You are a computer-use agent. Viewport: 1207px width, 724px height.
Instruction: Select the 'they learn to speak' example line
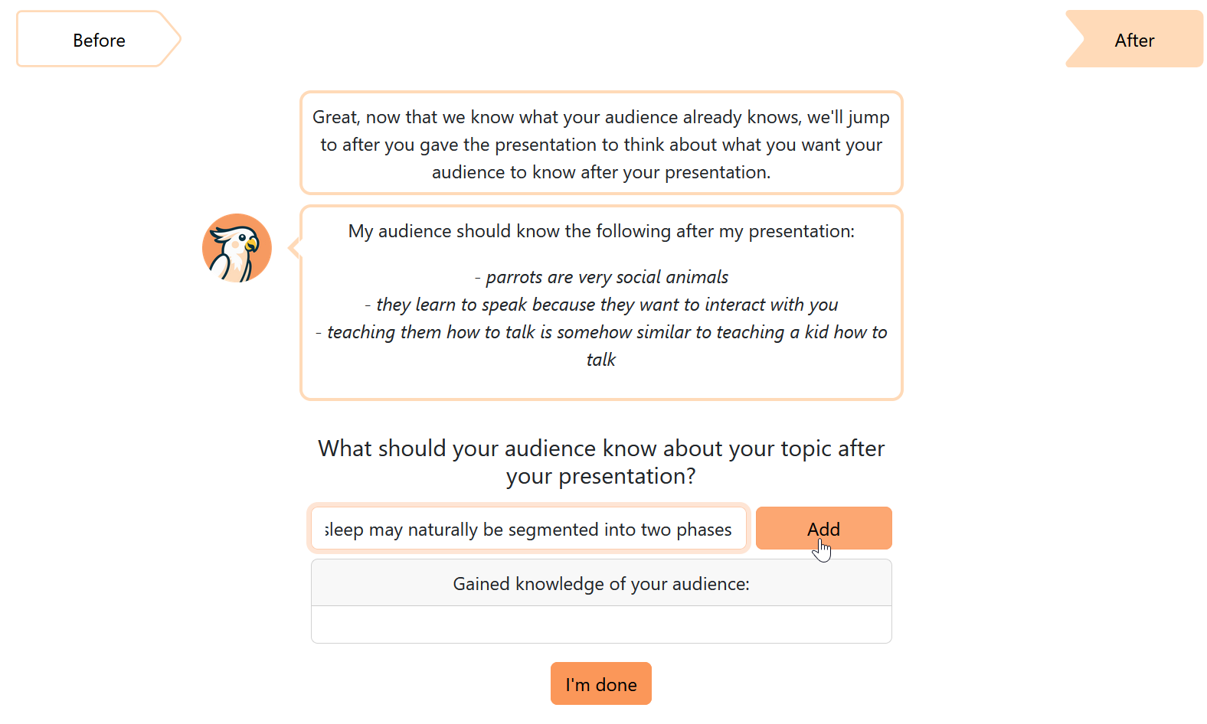click(601, 305)
